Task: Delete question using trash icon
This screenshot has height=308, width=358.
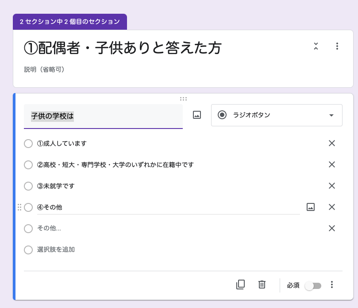Action: (x=262, y=285)
